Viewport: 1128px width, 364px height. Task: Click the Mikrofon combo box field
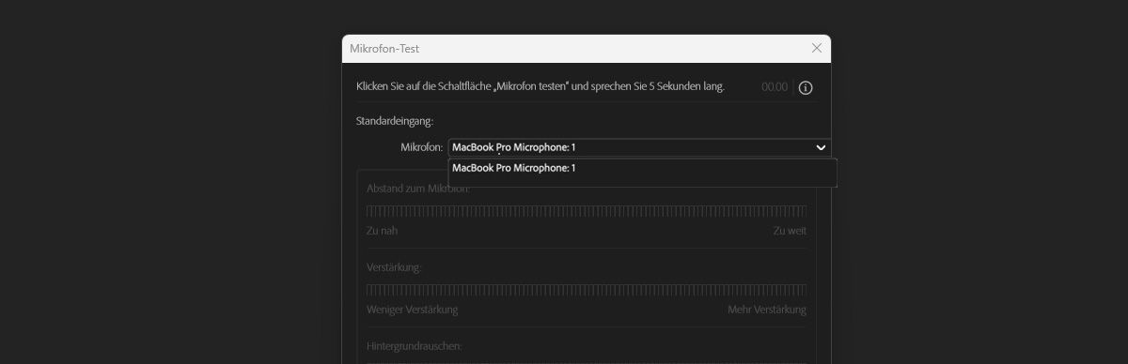(x=639, y=147)
